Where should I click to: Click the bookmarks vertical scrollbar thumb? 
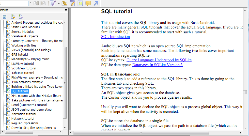pos(65,83)
